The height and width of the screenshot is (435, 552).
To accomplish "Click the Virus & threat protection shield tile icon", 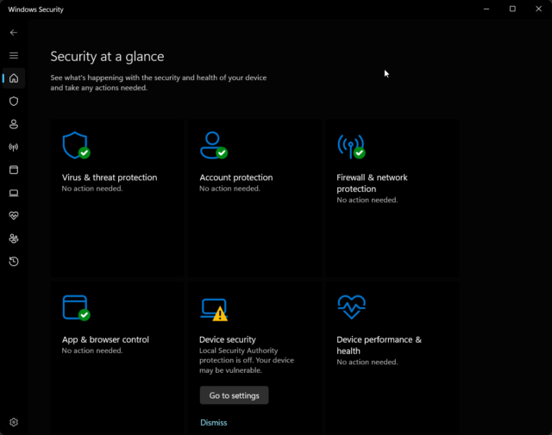I will [76, 146].
